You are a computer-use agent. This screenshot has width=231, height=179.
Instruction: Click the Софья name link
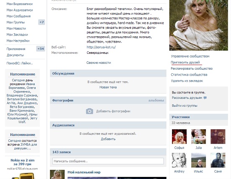179,148
